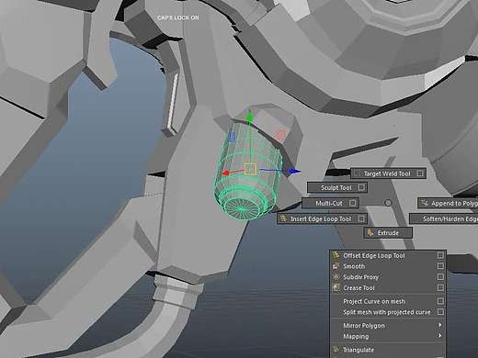
Task: Expand Mirror Polygon submenu arrow
Action: [x=440, y=325]
